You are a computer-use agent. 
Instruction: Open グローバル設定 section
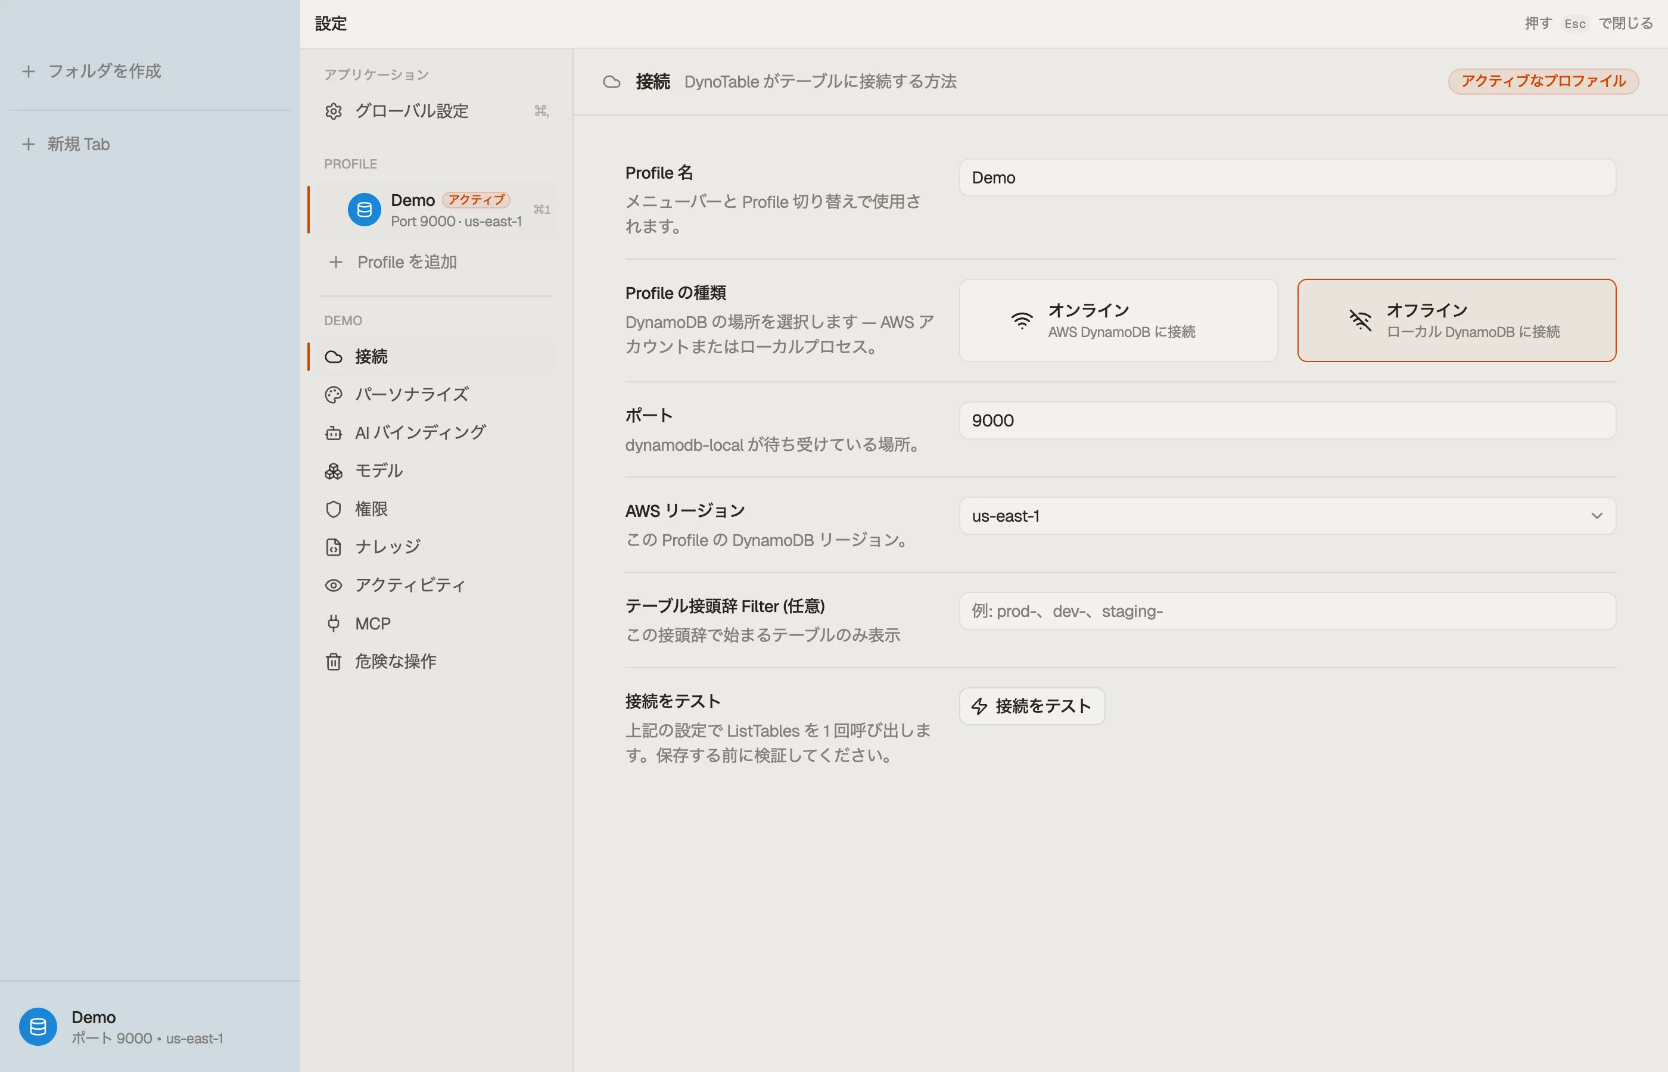coord(436,111)
